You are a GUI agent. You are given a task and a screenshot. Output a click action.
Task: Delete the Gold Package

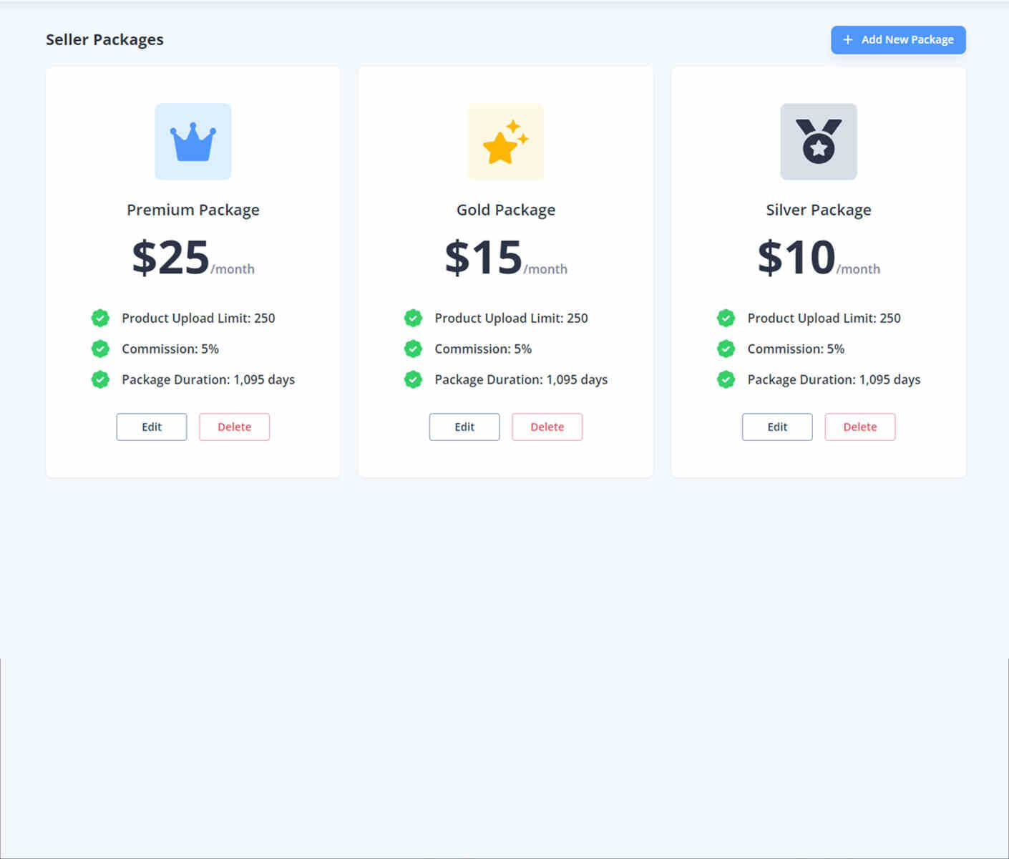[x=547, y=427]
